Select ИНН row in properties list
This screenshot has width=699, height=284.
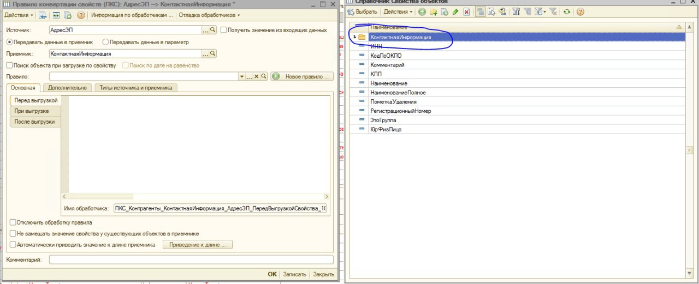518,46
